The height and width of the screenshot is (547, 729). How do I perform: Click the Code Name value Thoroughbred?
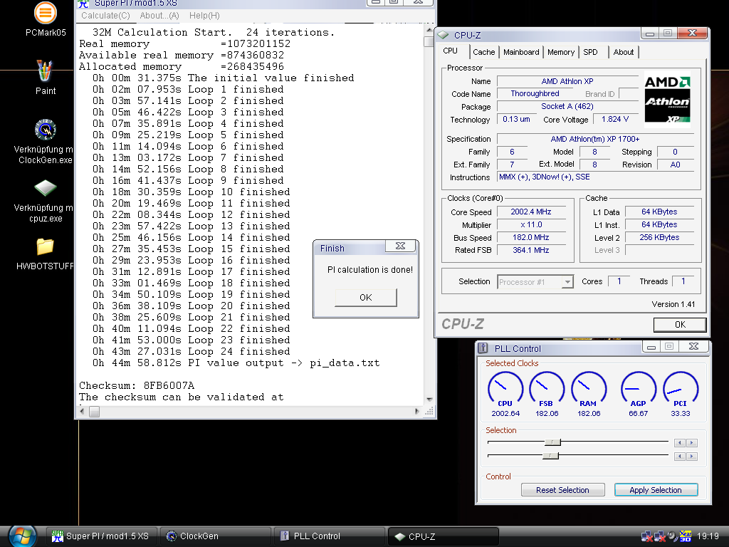coord(535,93)
